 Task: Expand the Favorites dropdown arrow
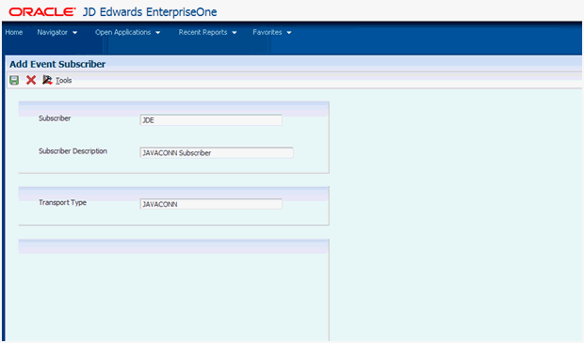pos(289,33)
